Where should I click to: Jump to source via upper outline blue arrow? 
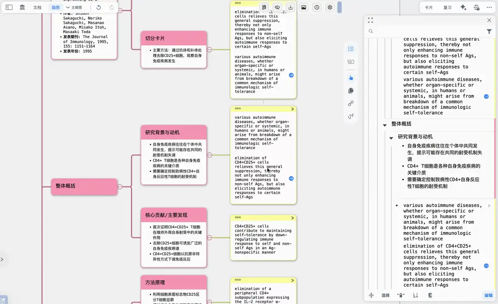click(x=486, y=96)
